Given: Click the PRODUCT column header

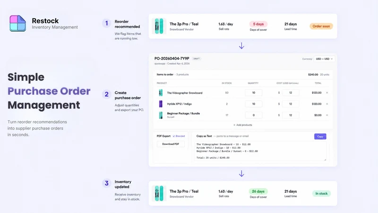Looking at the screenshot, I should coord(162,83).
